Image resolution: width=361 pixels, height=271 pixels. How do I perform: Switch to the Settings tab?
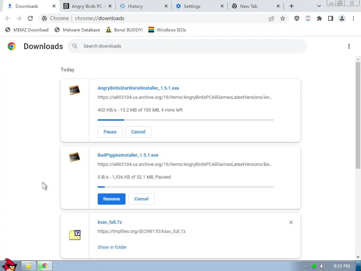tap(200, 6)
